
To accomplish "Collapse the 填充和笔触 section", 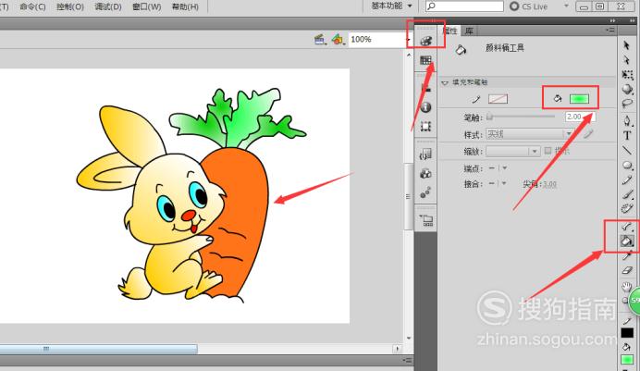I will click(445, 82).
